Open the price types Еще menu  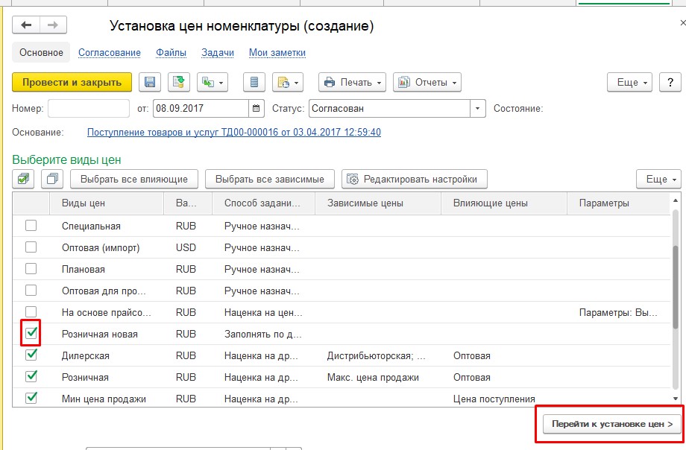point(658,179)
